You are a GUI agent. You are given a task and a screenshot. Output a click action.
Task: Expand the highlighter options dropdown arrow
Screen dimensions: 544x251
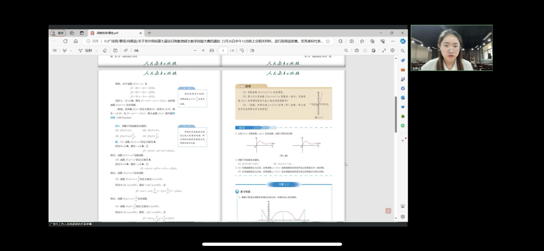[71, 51]
